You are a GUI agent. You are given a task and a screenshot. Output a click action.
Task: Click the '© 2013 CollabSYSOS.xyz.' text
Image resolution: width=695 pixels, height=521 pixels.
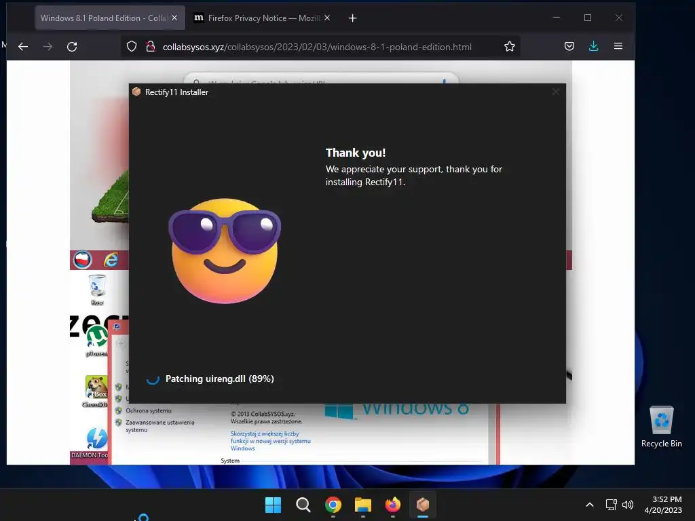(263, 414)
